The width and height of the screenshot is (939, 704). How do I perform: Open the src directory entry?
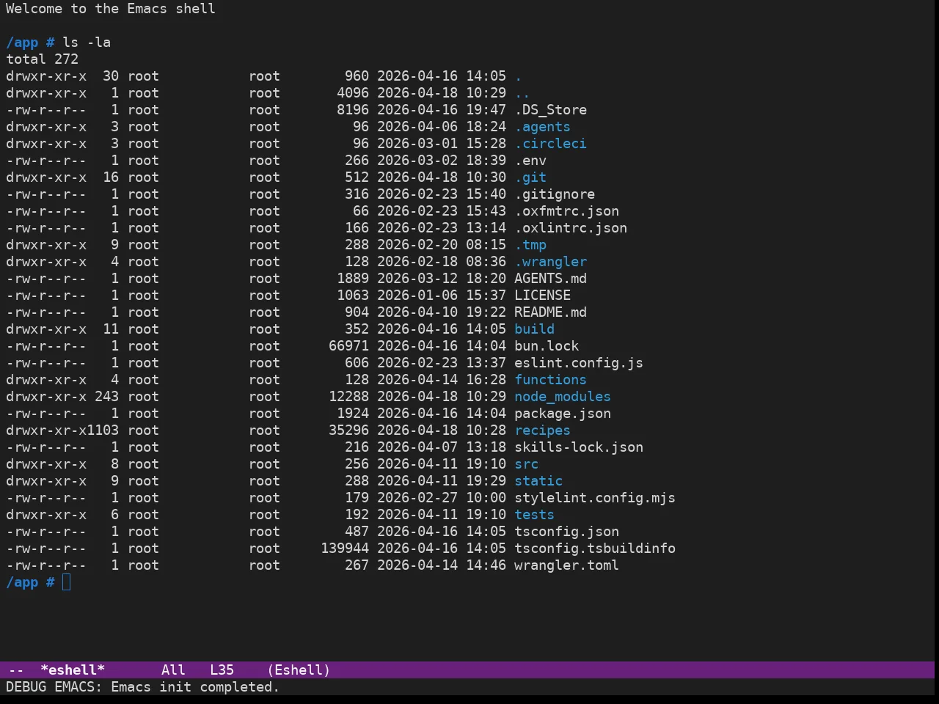526,464
